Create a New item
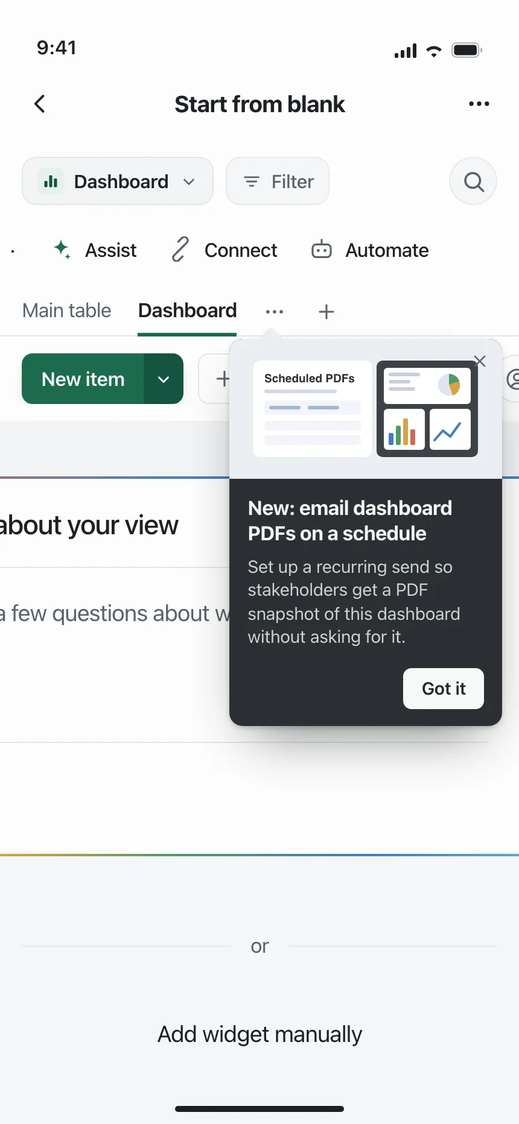 pyautogui.click(x=83, y=379)
